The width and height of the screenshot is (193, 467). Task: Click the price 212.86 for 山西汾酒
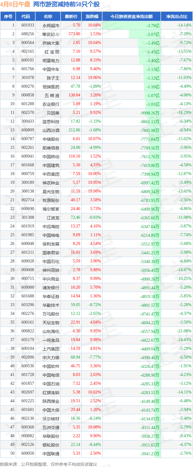74,130
